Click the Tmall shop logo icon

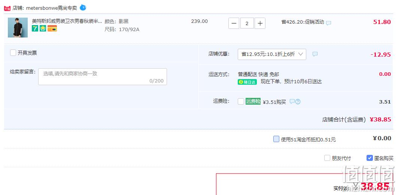7,8
